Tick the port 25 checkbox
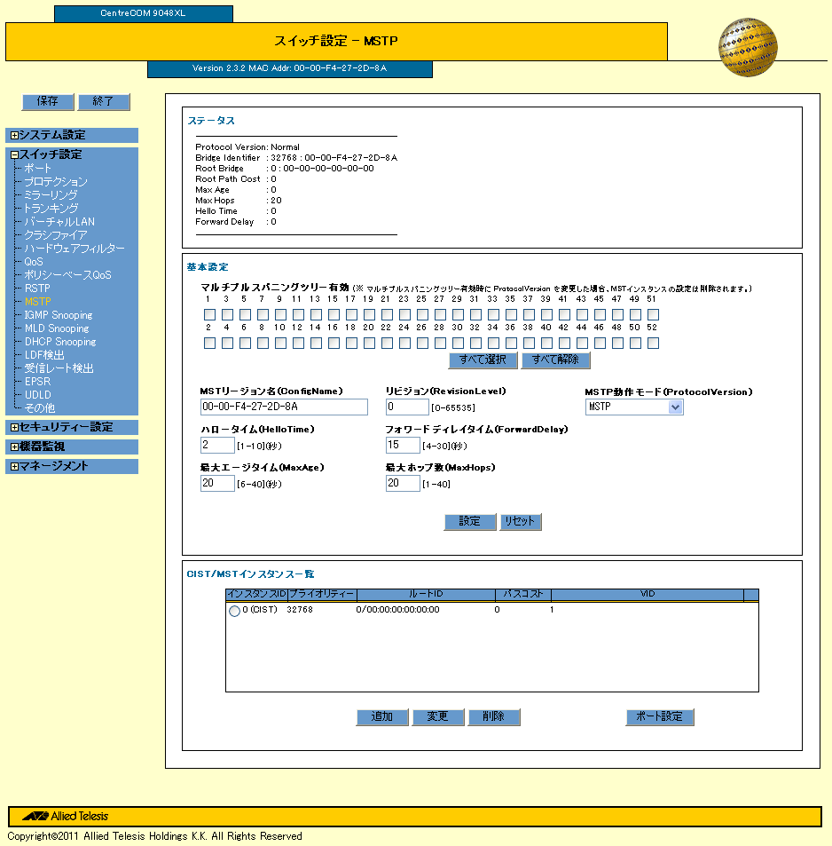This screenshot has height=846, width=832. pyautogui.click(x=423, y=314)
